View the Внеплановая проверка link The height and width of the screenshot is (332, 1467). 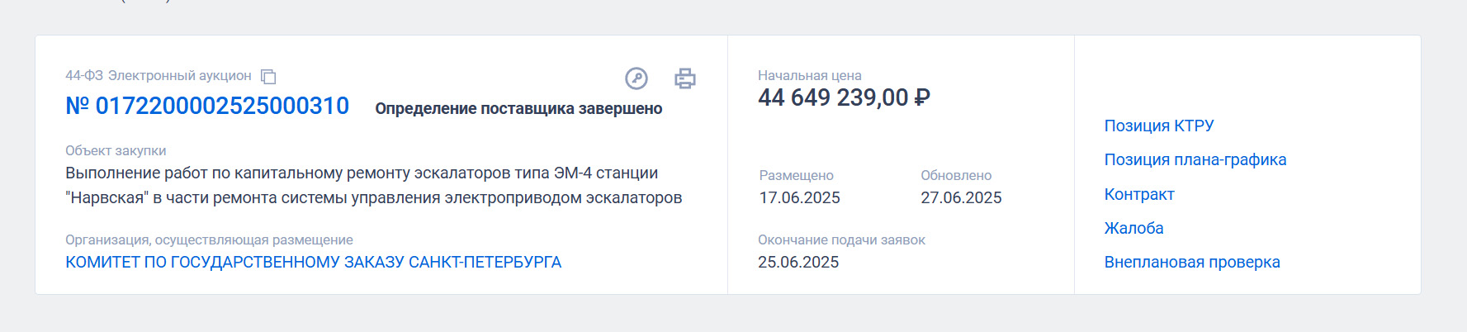(1192, 262)
